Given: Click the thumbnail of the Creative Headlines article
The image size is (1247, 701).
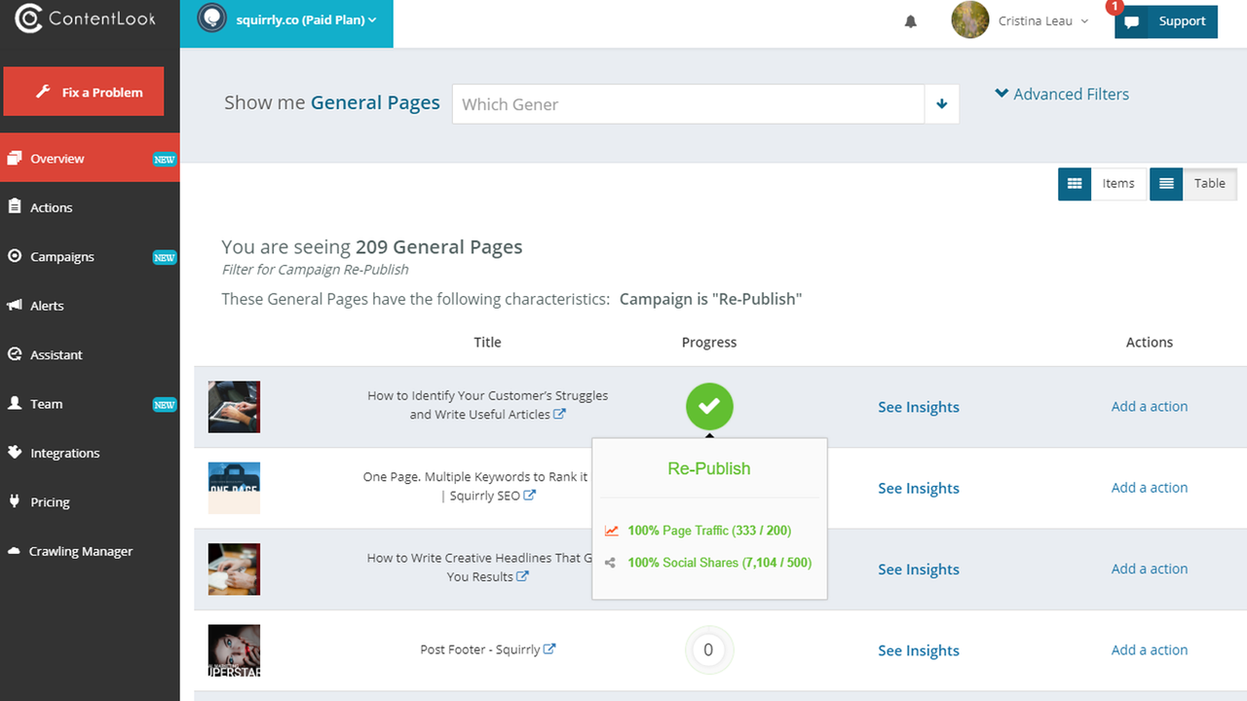Looking at the screenshot, I should (234, 570).
